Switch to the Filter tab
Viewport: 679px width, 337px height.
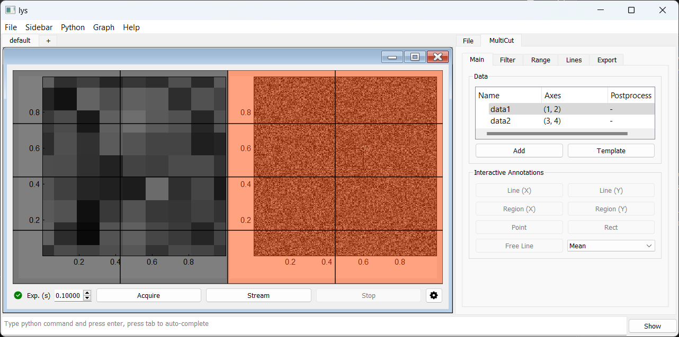507,60
